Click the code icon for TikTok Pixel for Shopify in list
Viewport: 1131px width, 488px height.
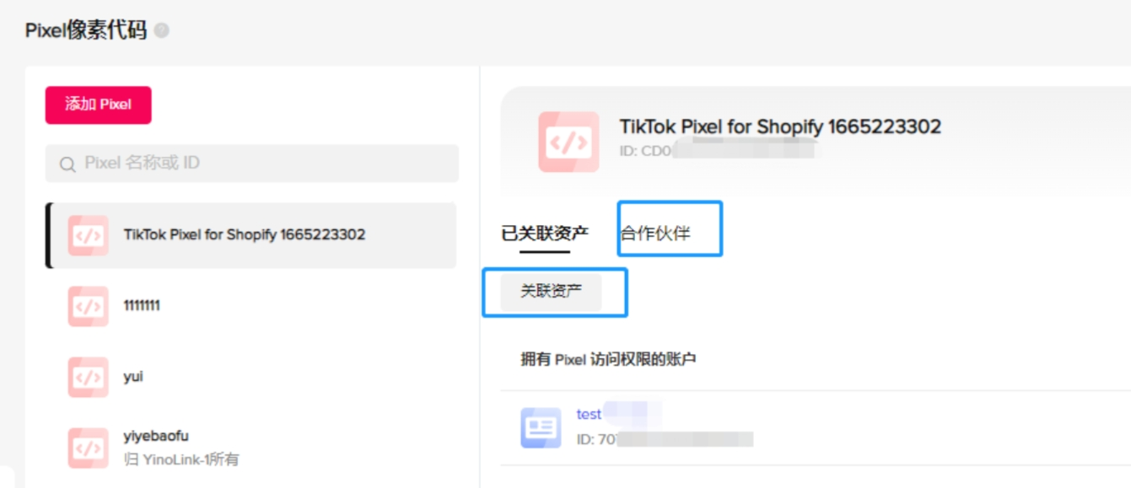(x=89, y=235)
